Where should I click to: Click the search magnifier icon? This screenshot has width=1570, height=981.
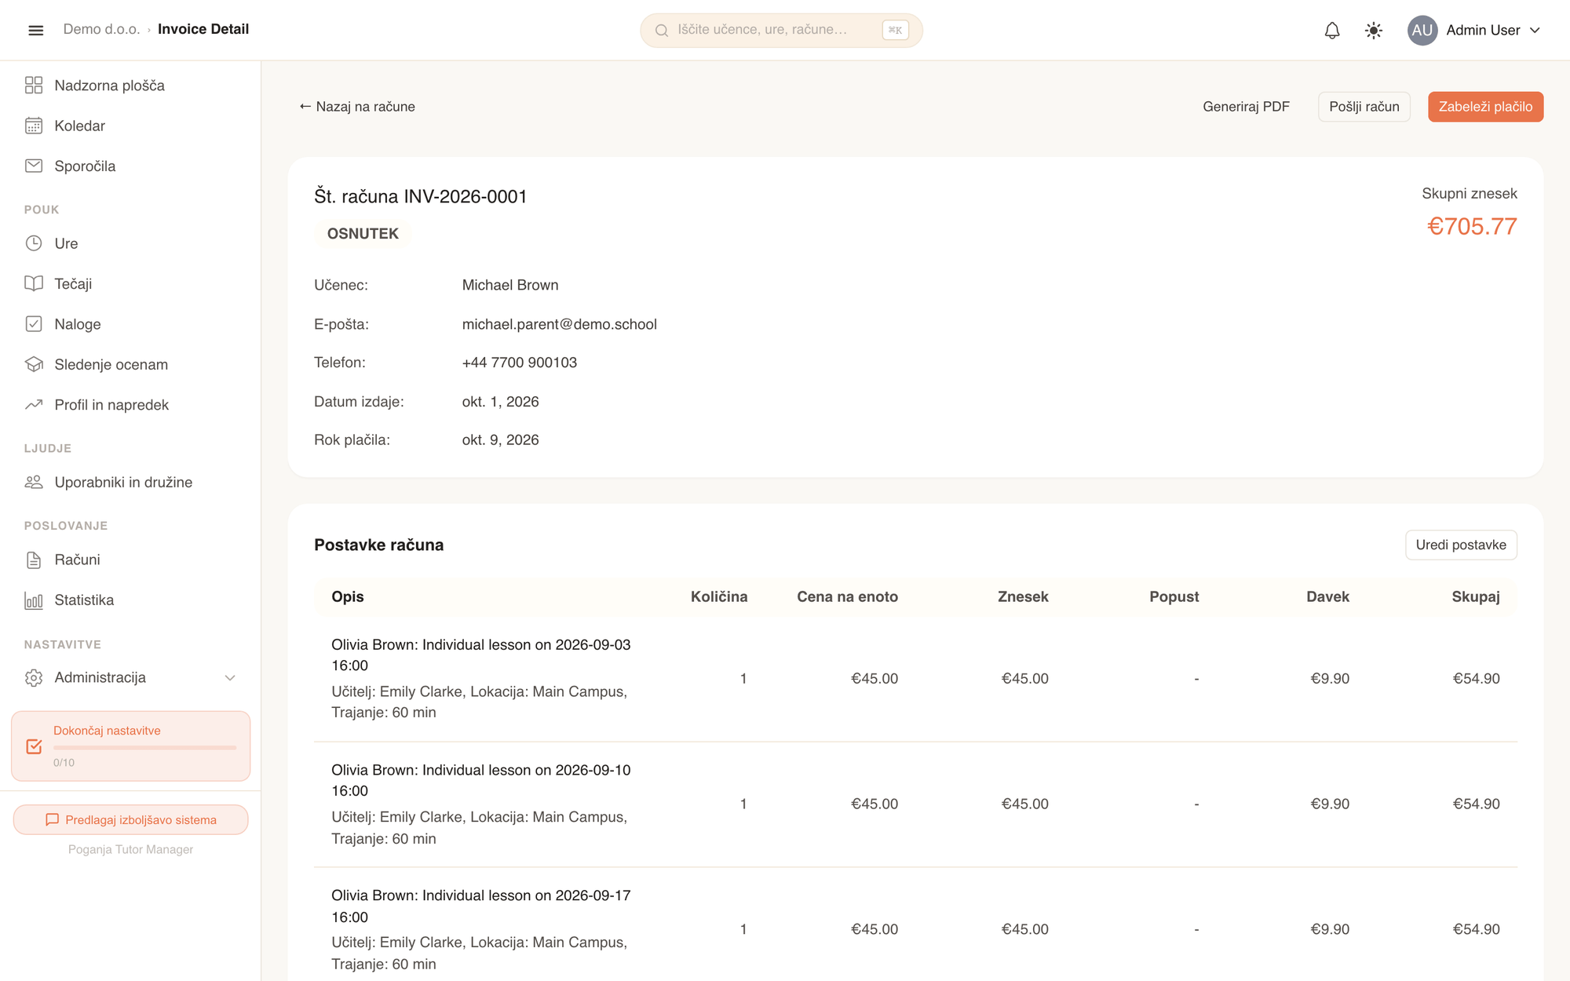click(662, 30)
